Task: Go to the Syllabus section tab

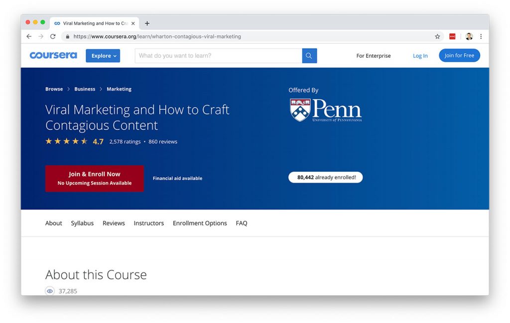Action: pos(82,223)
